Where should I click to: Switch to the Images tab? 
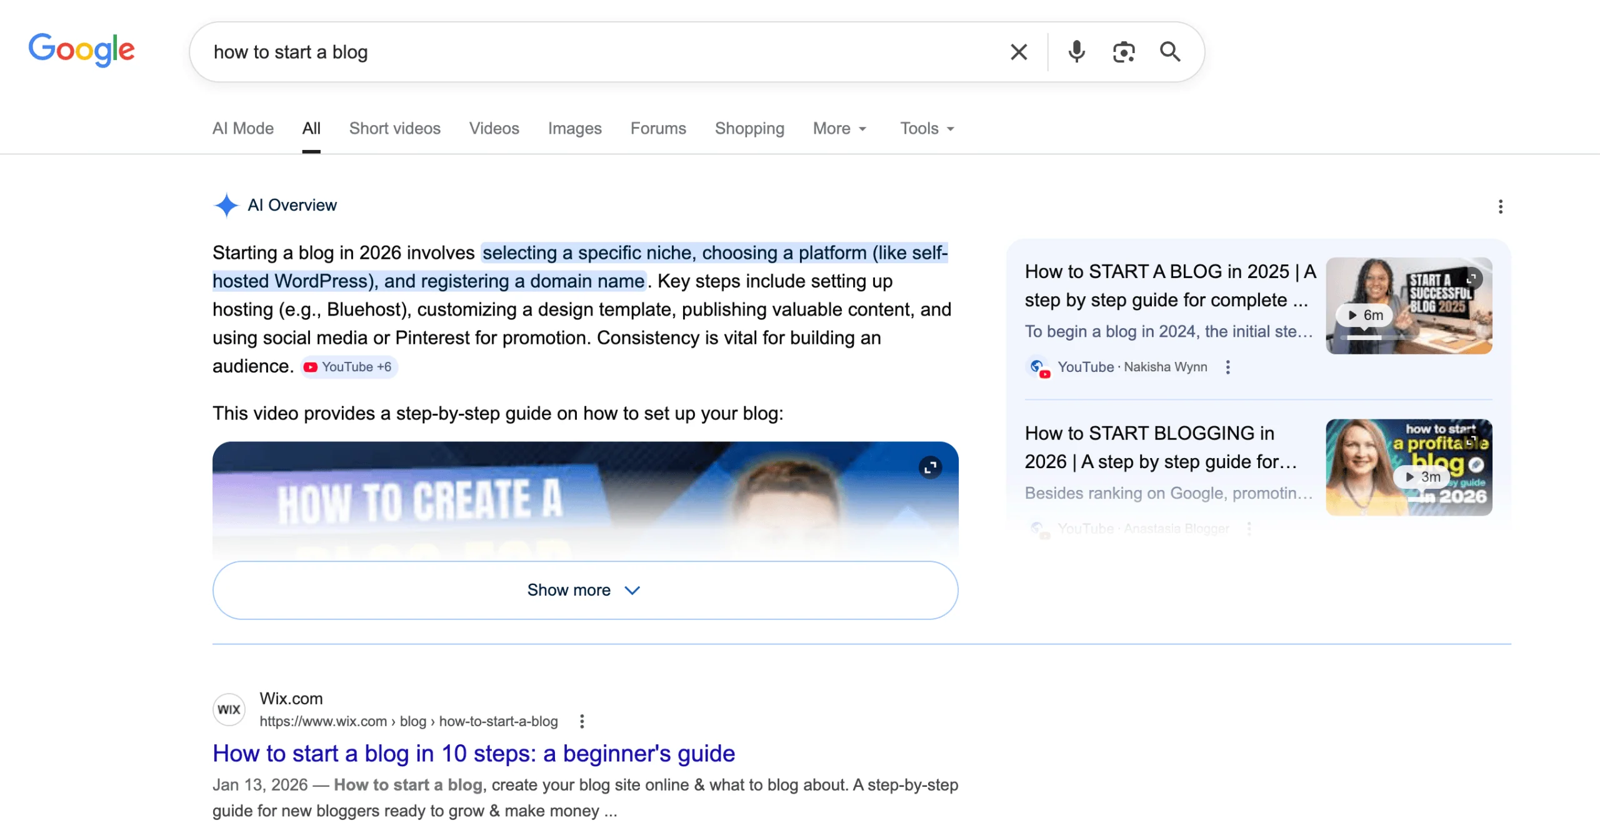[574, 129]
